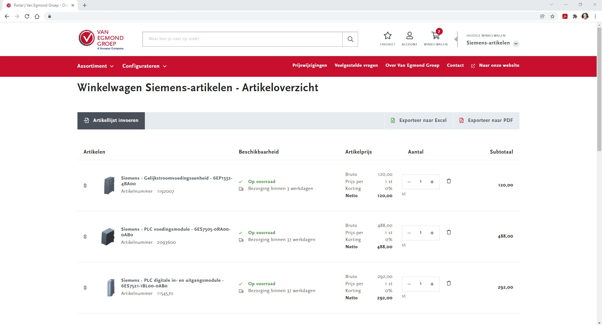Open the Siemens-artikelen winkelwagen dropdown

point(516,44)
